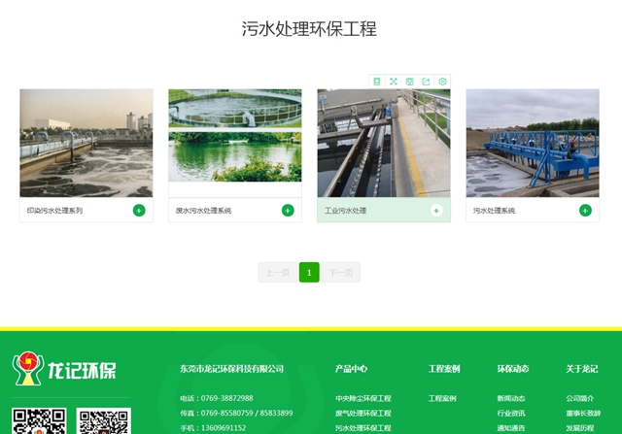This screenshot has width=622, height=434.
Task: Open 董事长致辞 footer link
Action: click(583, 413)
